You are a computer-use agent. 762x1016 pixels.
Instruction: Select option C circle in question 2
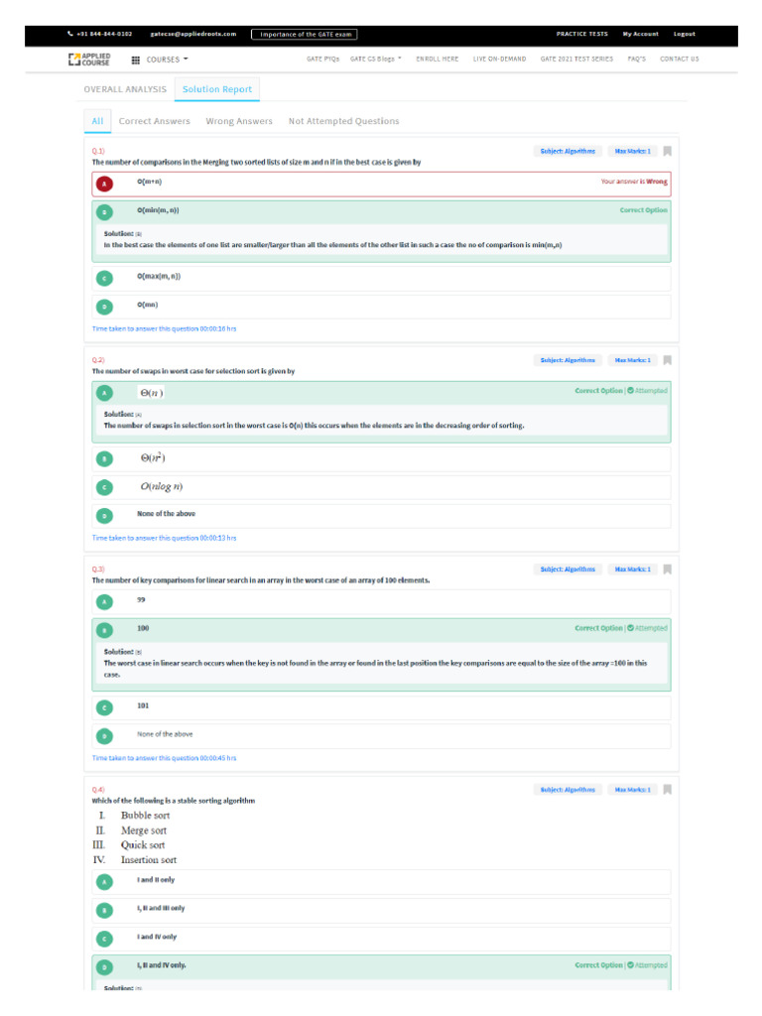click(105, 487)
